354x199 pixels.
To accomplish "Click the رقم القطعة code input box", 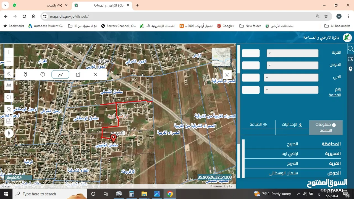I will (251, 90).
